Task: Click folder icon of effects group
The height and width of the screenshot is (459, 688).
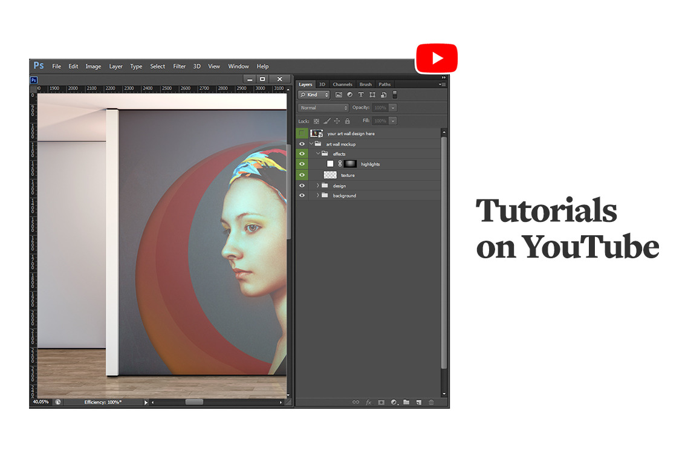Action: coord(325,154)
